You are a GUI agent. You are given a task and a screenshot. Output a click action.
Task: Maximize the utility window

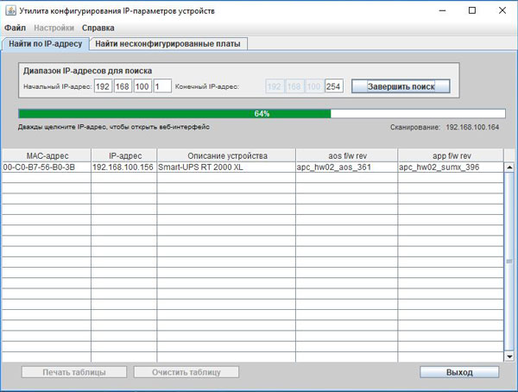click(471, 10)
